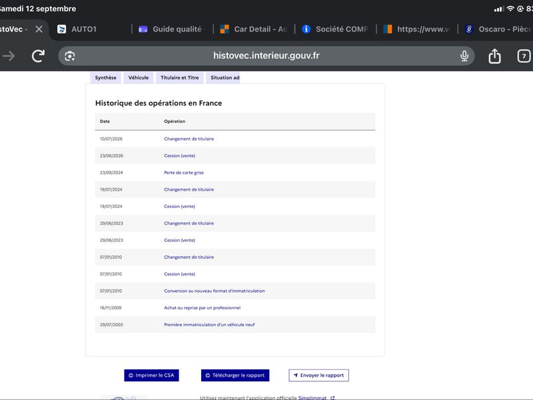Image resolution: width=533 pixels, height=400 pixels.
Task: Select the Synthèse page tab
Action: [x=105, y=77]
